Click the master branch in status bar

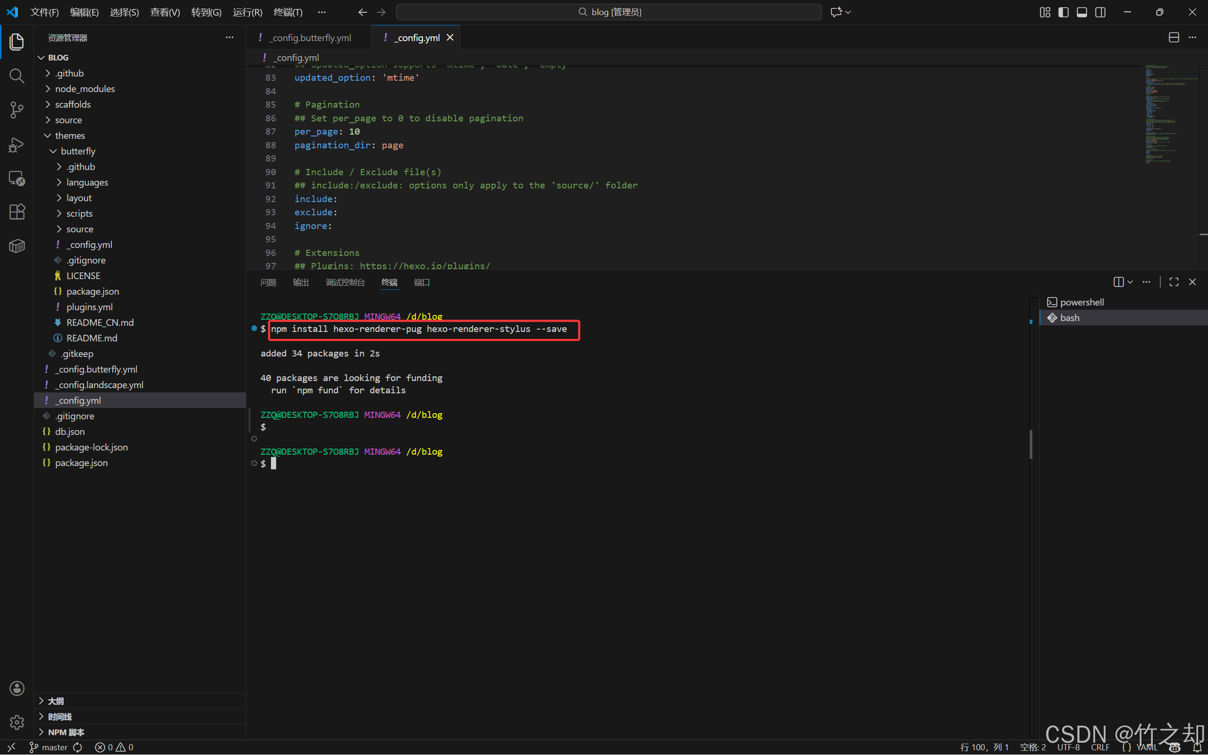point(49,747)
